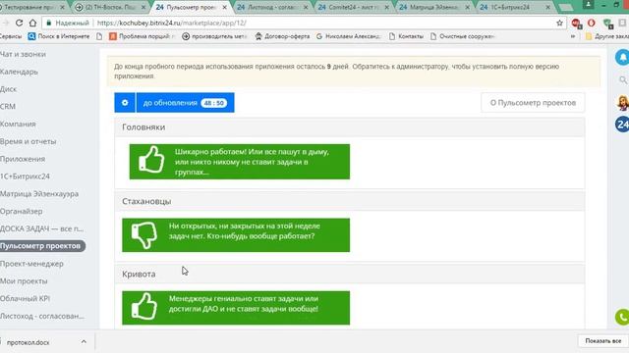The height and width of the screenshot is (353, 629).
Task: Open 'Контакты' bookmark
Action: [x=406, y=36]
